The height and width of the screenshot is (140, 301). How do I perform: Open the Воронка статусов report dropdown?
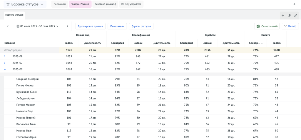[42, 4]
